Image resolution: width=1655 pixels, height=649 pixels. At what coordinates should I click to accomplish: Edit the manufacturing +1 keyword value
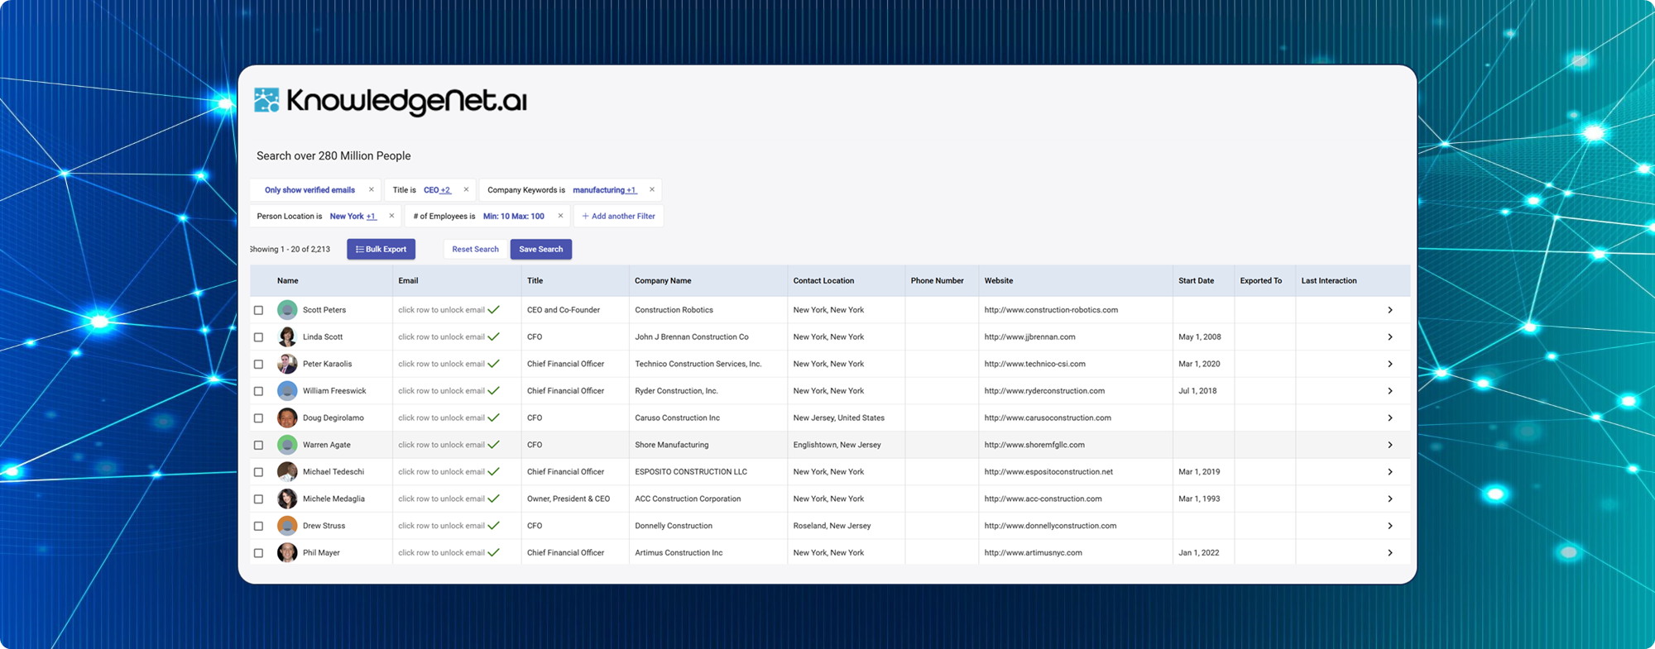click(x=605, y=190)
